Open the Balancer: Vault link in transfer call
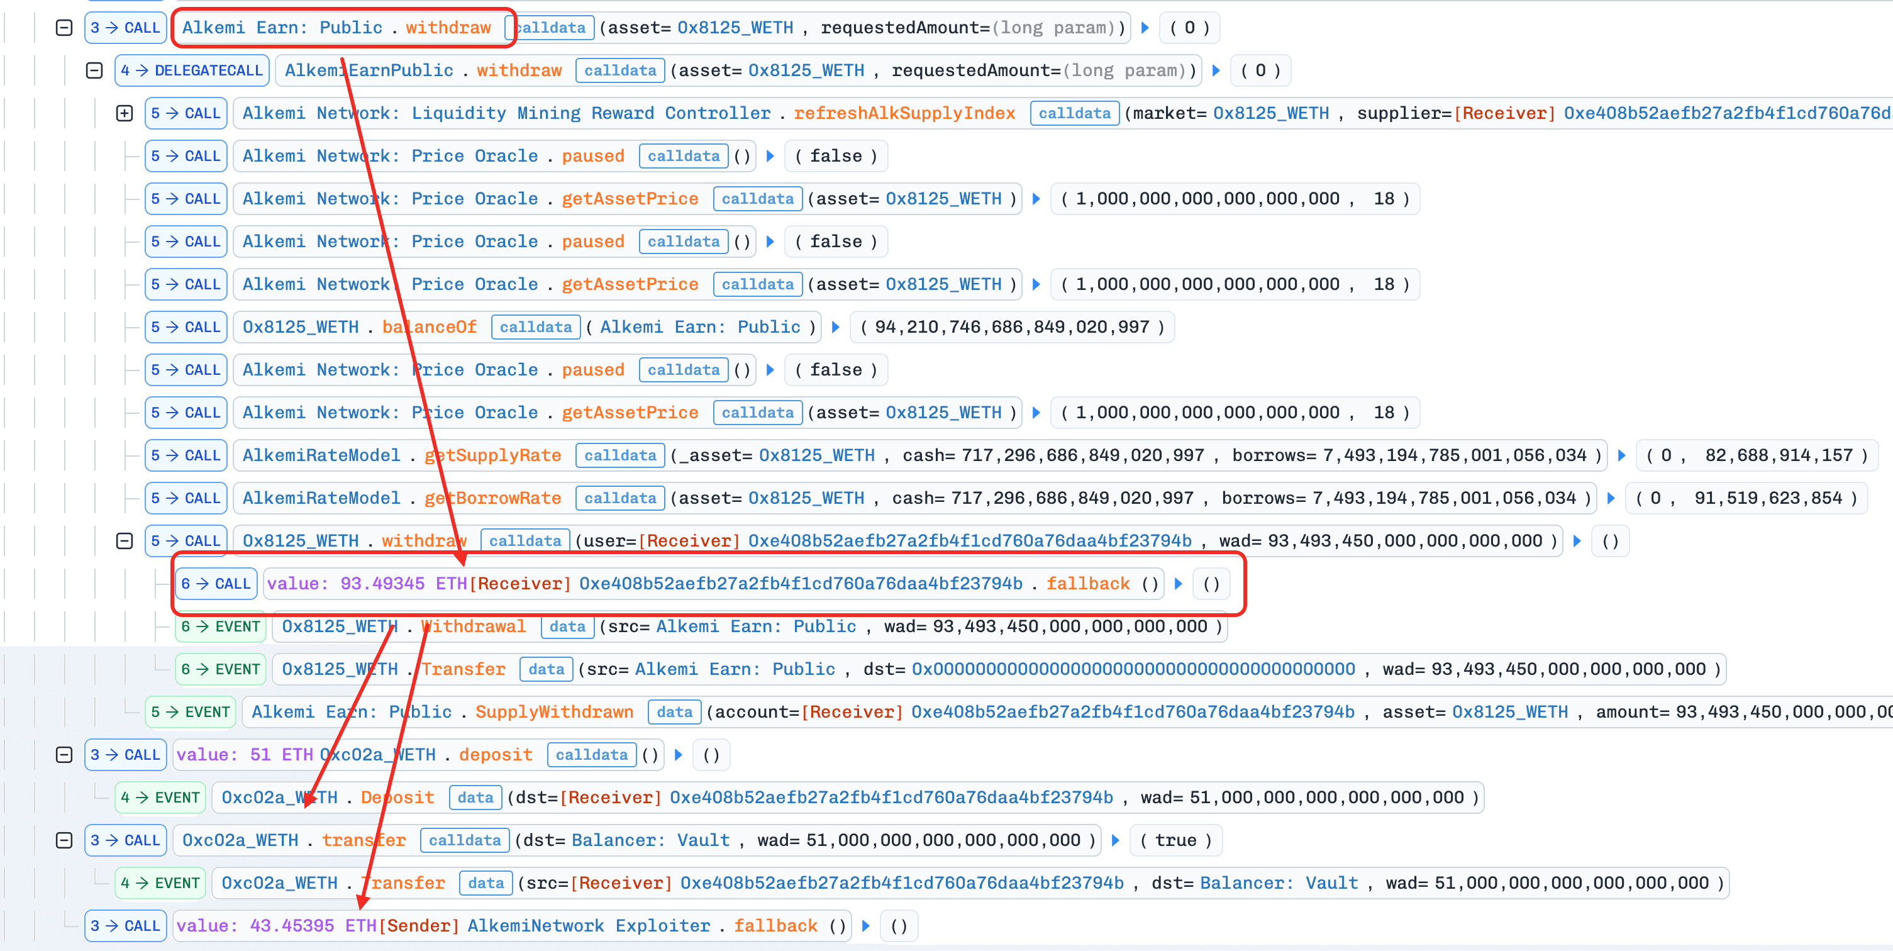Viewport: 1893px width, 951px height. click(x=650, y=840)
